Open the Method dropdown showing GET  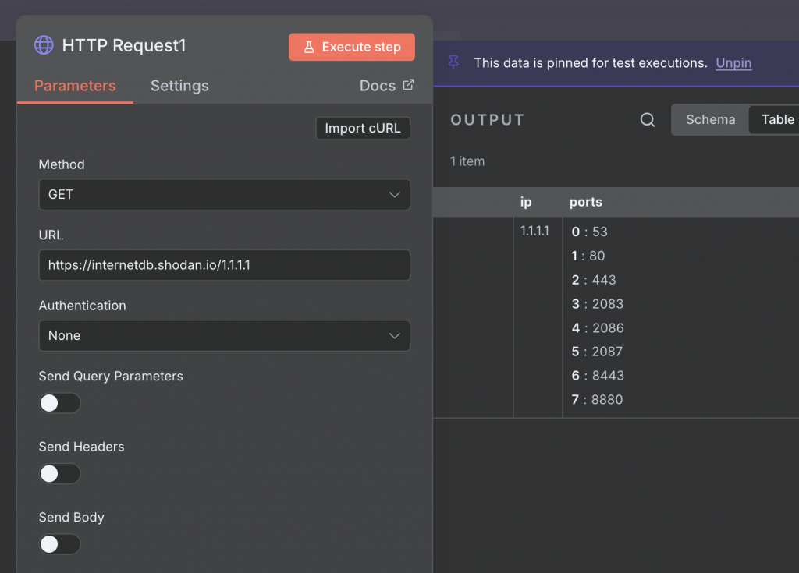tap(224, 194)
